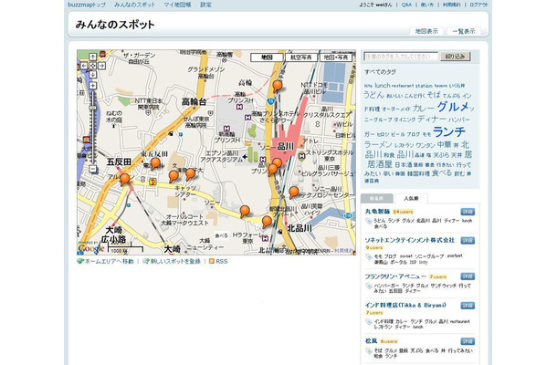Viewport: 557px width, 365px height.
Task: Click the tag icon under 松風
Action: (x=369, y=351)
